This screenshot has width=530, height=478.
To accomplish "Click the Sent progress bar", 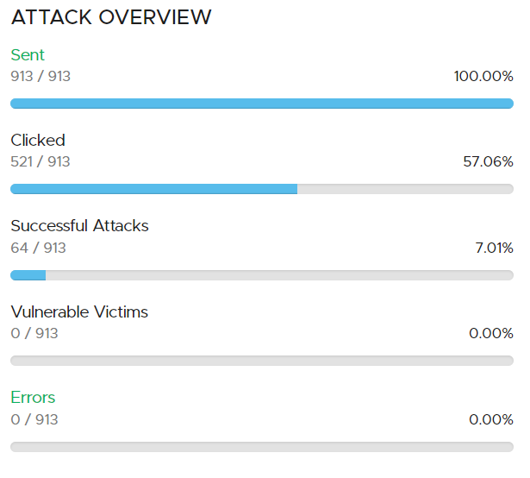I will [x=262, y=104].
